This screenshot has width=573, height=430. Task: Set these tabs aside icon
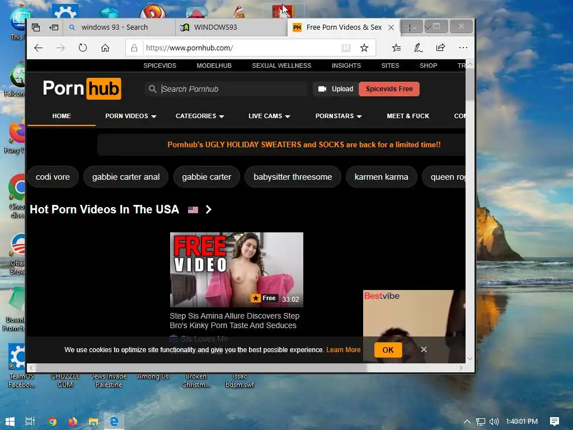(54, 27)
